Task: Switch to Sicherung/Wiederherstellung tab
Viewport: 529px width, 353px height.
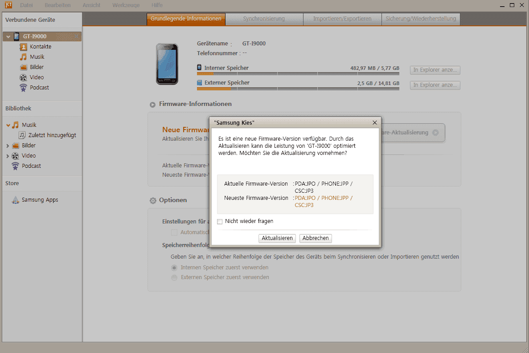Action: click(x=421, y=19)
